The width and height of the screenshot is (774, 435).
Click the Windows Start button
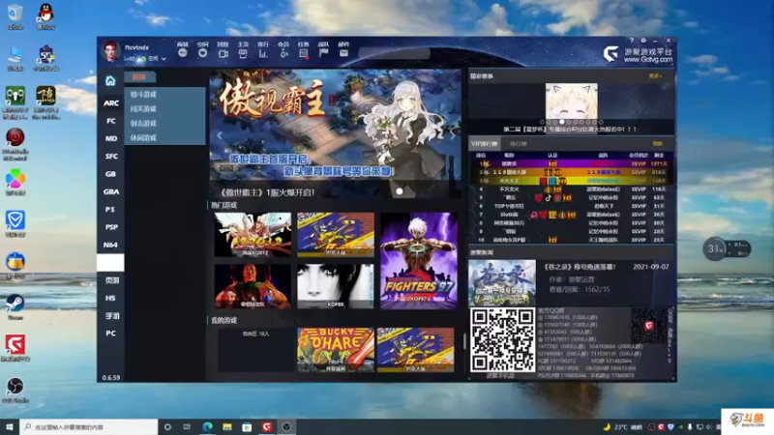(x=10, y=427)
